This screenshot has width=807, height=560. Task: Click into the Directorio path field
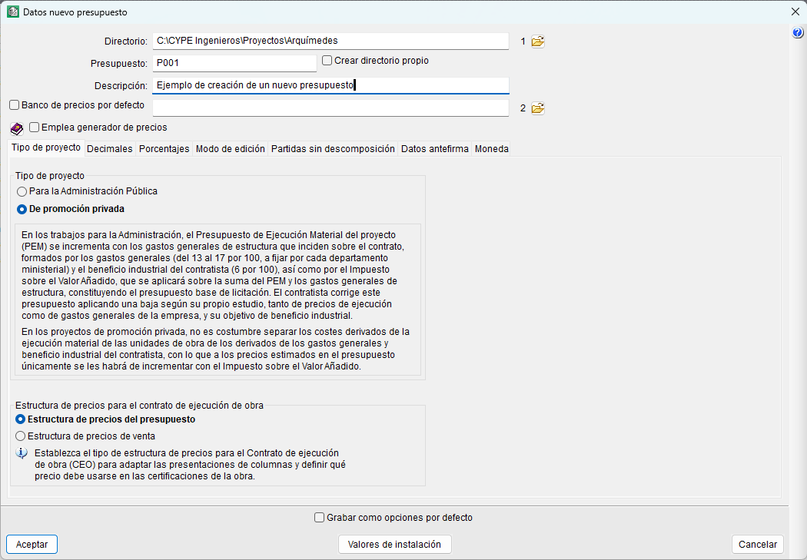330,41
